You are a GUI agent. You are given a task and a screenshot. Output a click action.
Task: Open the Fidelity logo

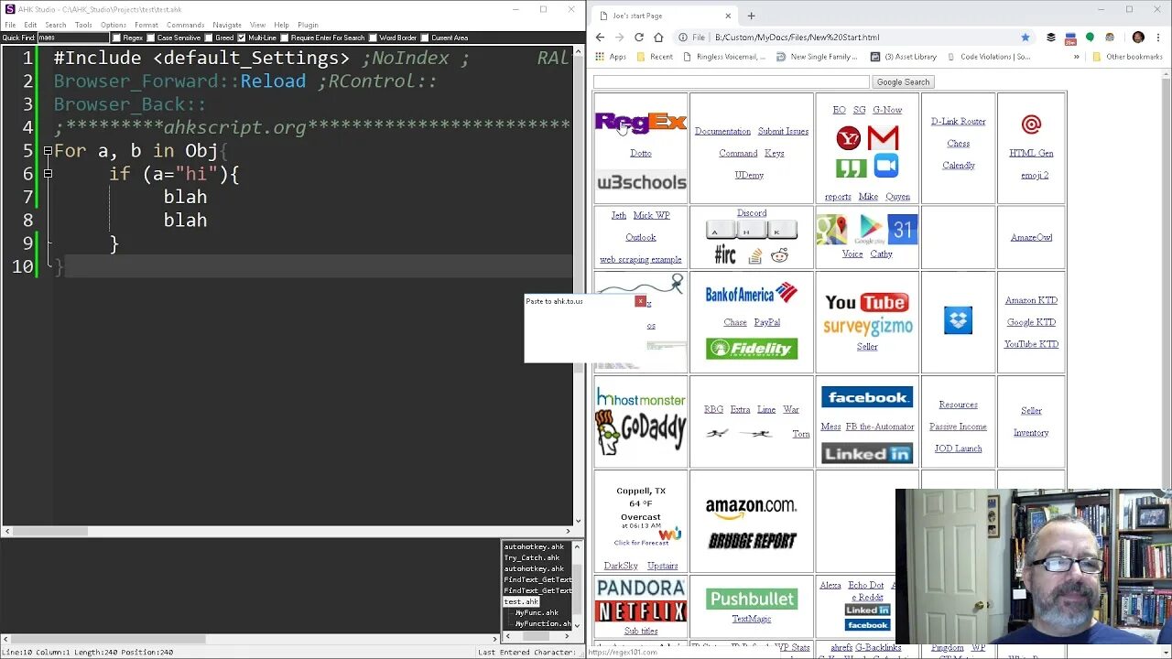tap(751, 349)
